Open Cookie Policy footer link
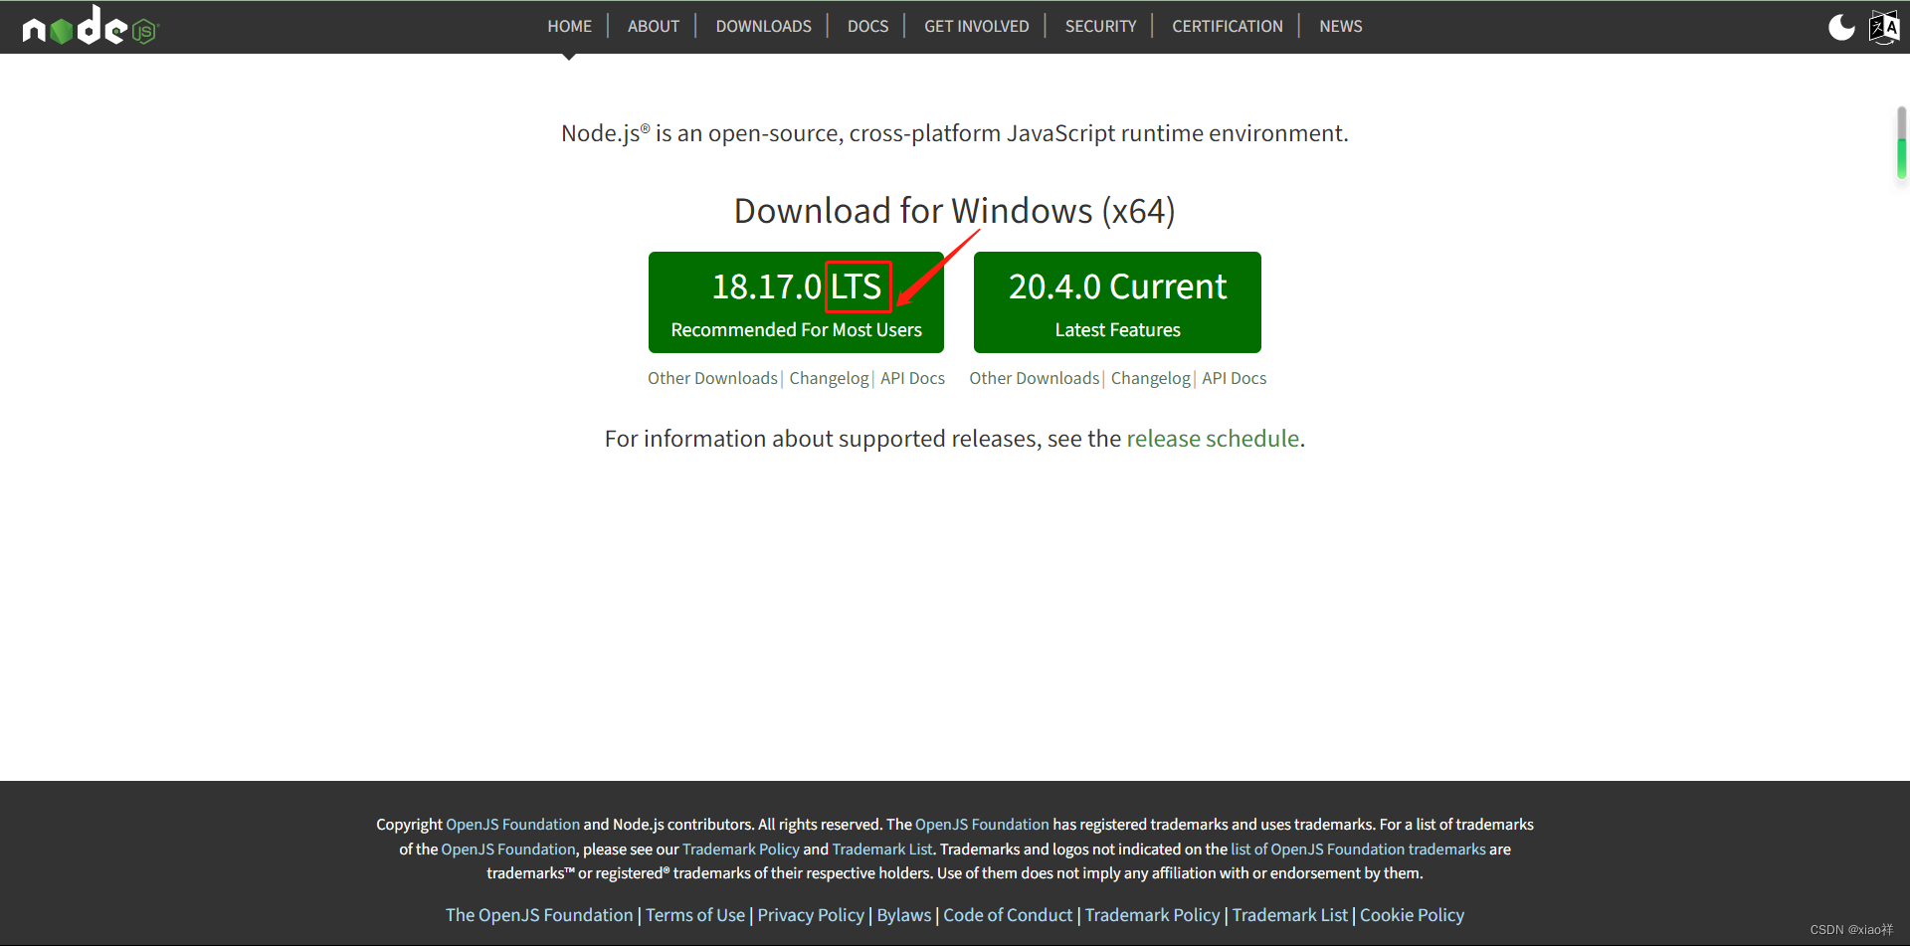Viewport: 1910px width, 946px height. pos(1412,915)
